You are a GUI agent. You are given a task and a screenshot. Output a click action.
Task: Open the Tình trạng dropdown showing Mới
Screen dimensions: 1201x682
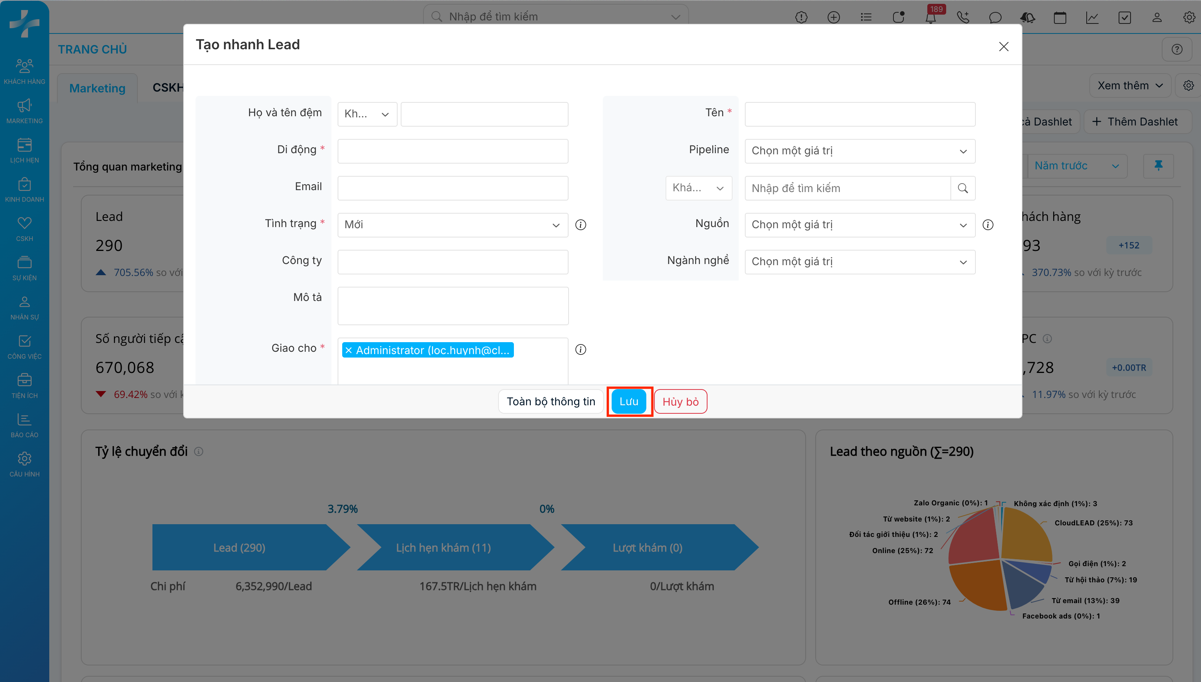[452, 225]
